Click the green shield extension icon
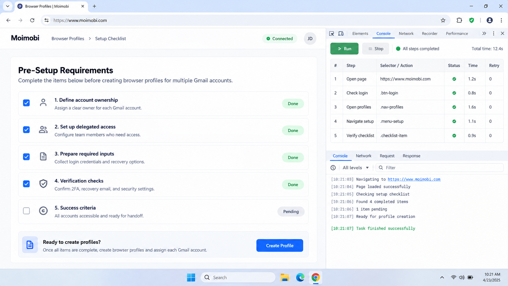The image size is (508, 286). click(472, 20)
